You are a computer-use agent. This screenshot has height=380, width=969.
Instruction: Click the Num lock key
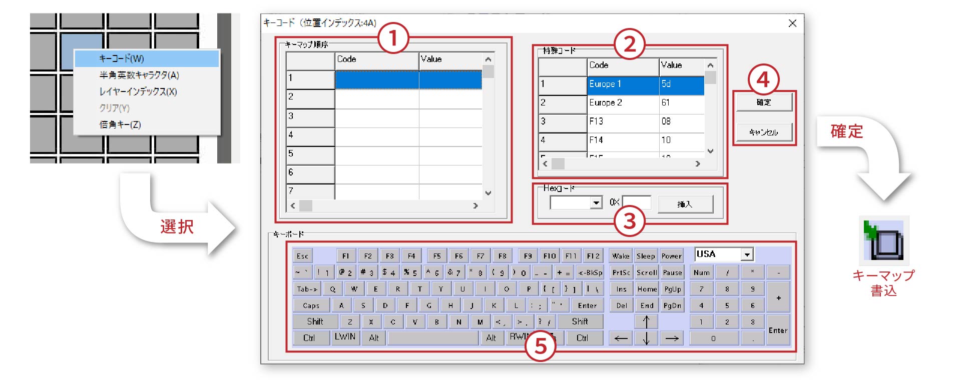pos(701,272)
